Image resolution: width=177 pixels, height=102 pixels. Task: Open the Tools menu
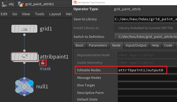(39, 14)
